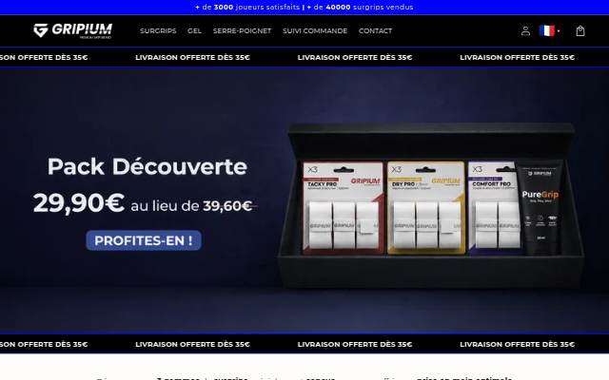Click the PureGrip gel tube image

(540, 208)
